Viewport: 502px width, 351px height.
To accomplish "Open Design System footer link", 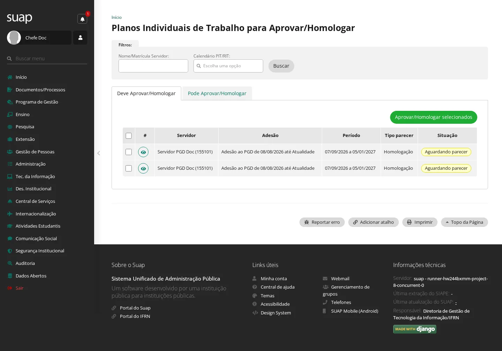I will point(276,313).
